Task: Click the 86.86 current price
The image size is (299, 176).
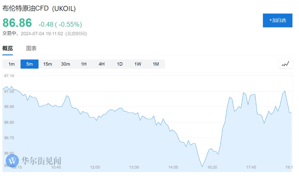Action: [17, 23]
